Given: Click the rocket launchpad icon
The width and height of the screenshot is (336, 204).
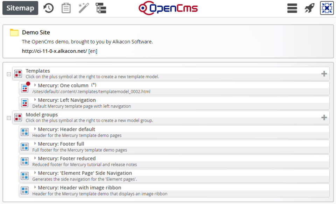Looking at the screenshot, I should click(309, 8).
